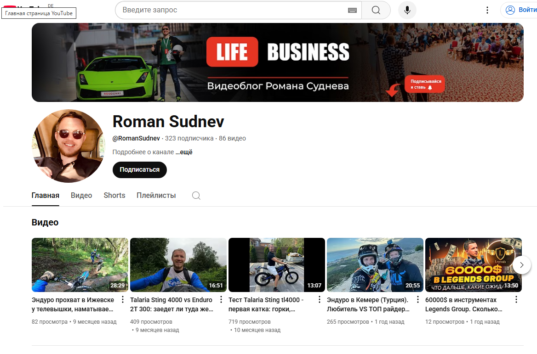Open video title Эндуро прохват в Ижевске
Viewport: 537px width, 354px height.
(x=73, y=304)
